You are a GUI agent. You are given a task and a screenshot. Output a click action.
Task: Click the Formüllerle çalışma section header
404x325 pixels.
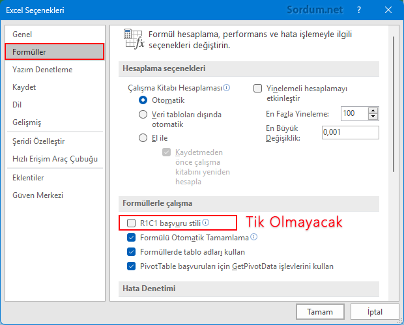click(249, 203)
